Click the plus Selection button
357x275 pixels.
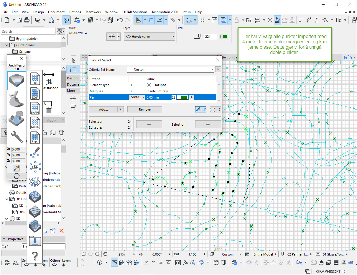coord(208,125)
